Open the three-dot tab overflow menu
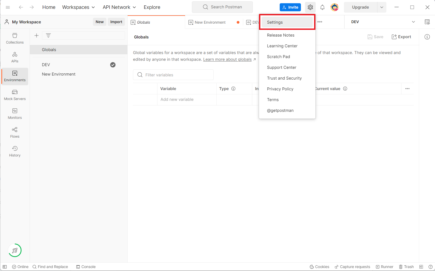The image size is (435, 271). (x=320, y=22)
